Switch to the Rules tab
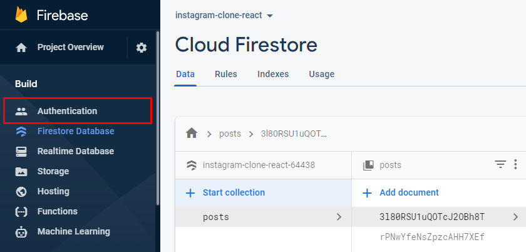 click(225, 74)
